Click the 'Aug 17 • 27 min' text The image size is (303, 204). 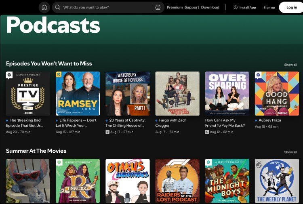(x=122, y=132)
